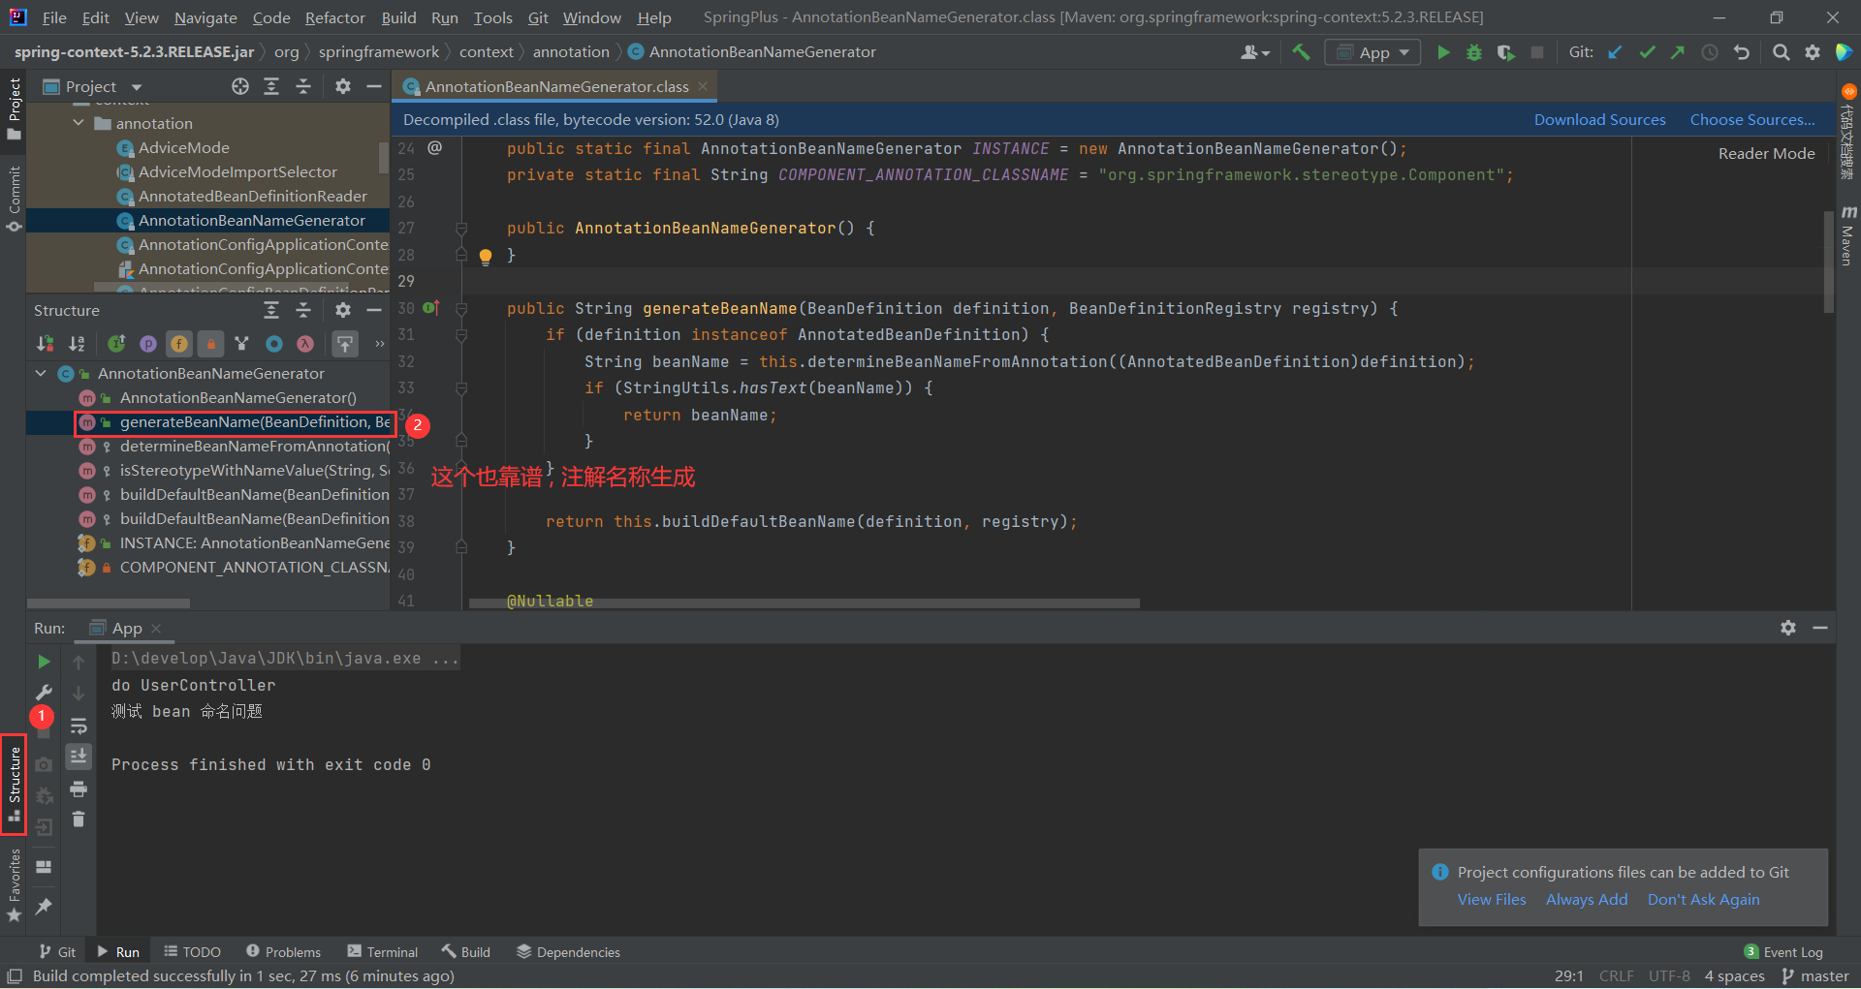Click View Files in Git notification
The width and height of the screenshot is (1861, 989).
[1491, 900]
